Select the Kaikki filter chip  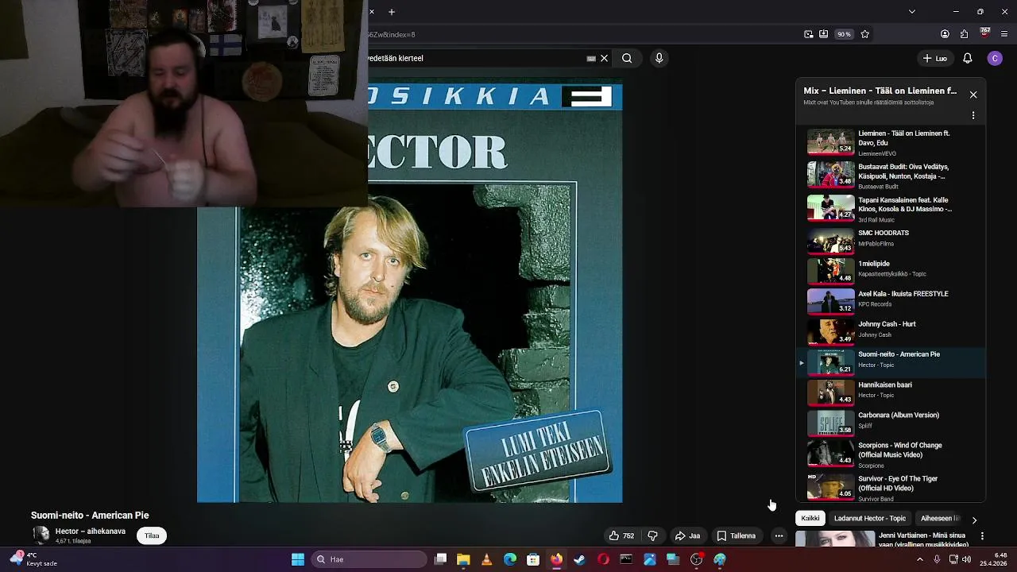point(810,518)
